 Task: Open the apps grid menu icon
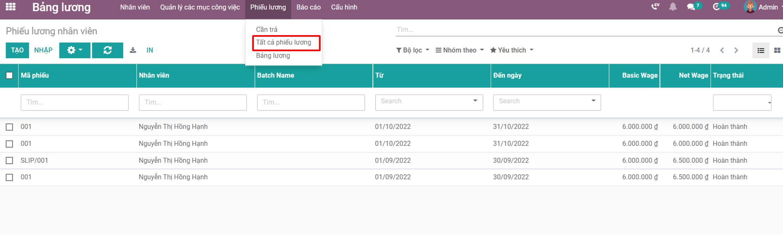[x=11, y=7]
